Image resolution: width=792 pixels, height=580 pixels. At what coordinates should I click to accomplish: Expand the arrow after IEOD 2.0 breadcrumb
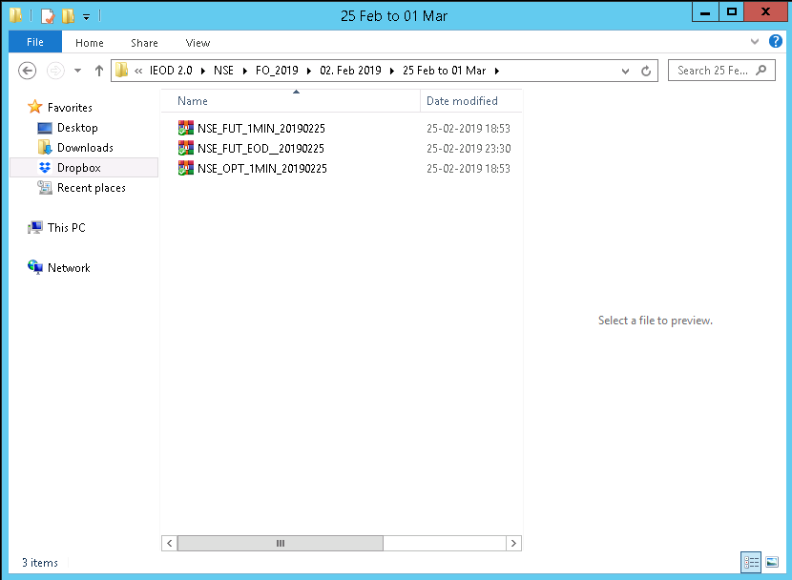pos(203,71)
